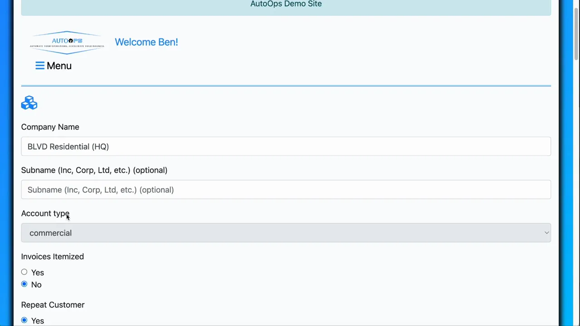This screenshot has height=326, width=580.
Task: Click the Account type dropdown chevron
Action: (x=546, y=233)
